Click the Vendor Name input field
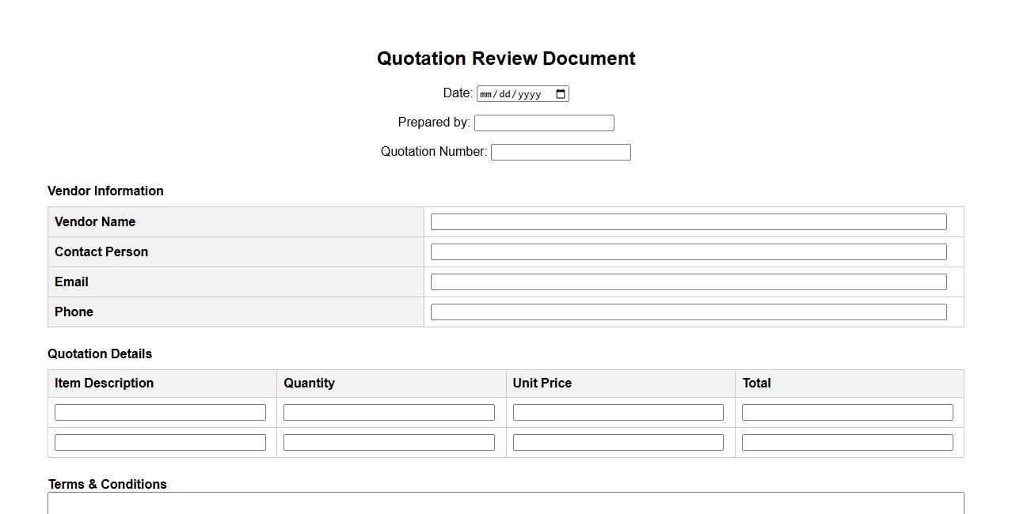Screen dimensions: 1012x514 click(688, 222)
